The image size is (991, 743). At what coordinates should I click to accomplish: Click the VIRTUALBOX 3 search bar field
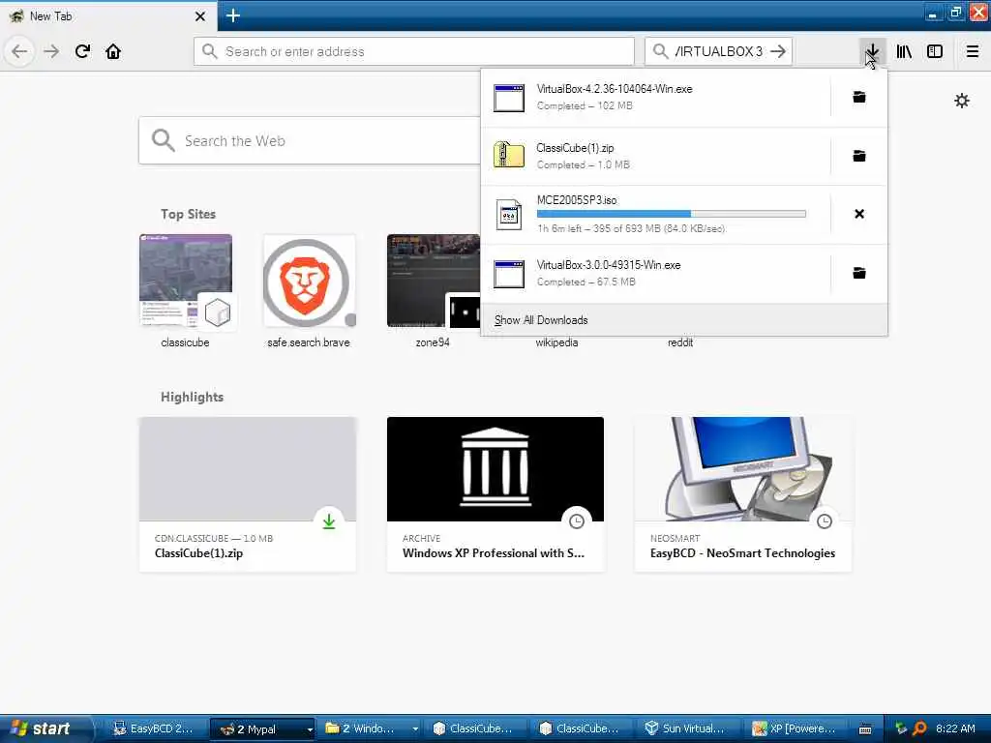tap(719, 51)
